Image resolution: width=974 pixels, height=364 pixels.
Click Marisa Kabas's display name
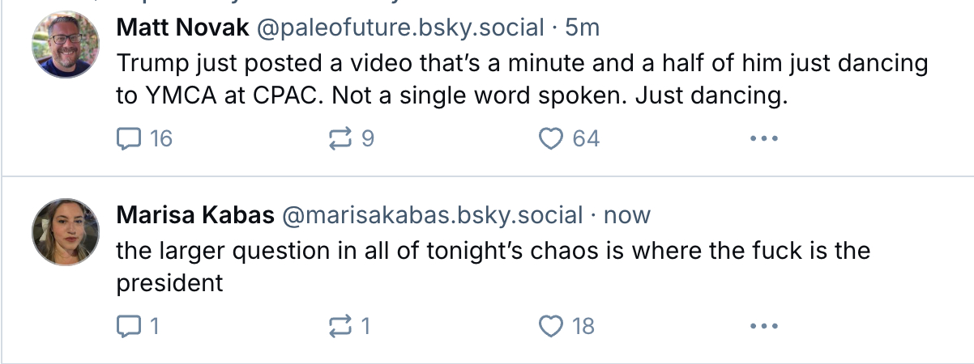pos(194,215)
